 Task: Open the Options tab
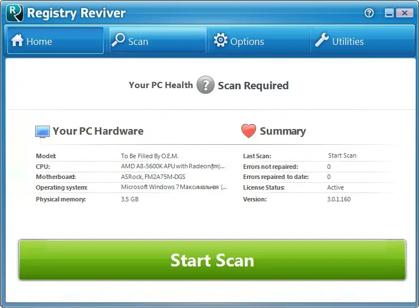[259, 40]
